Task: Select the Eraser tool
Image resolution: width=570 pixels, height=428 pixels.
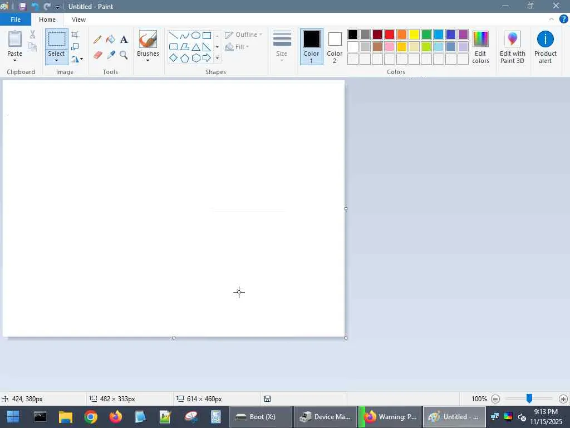Action: (97, 55)
